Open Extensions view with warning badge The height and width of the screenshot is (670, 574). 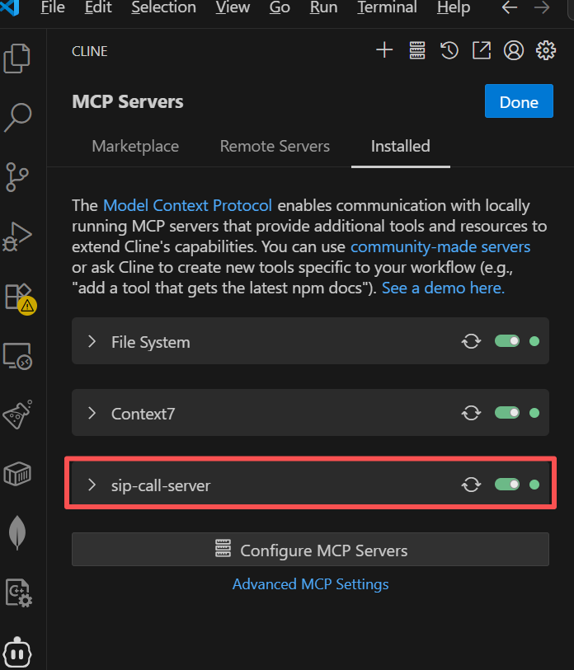[20, 298]
